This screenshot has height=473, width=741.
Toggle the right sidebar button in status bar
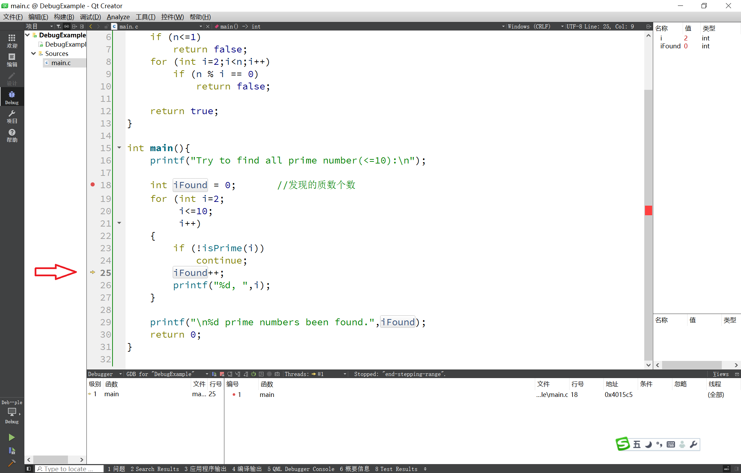click(736, 469)
